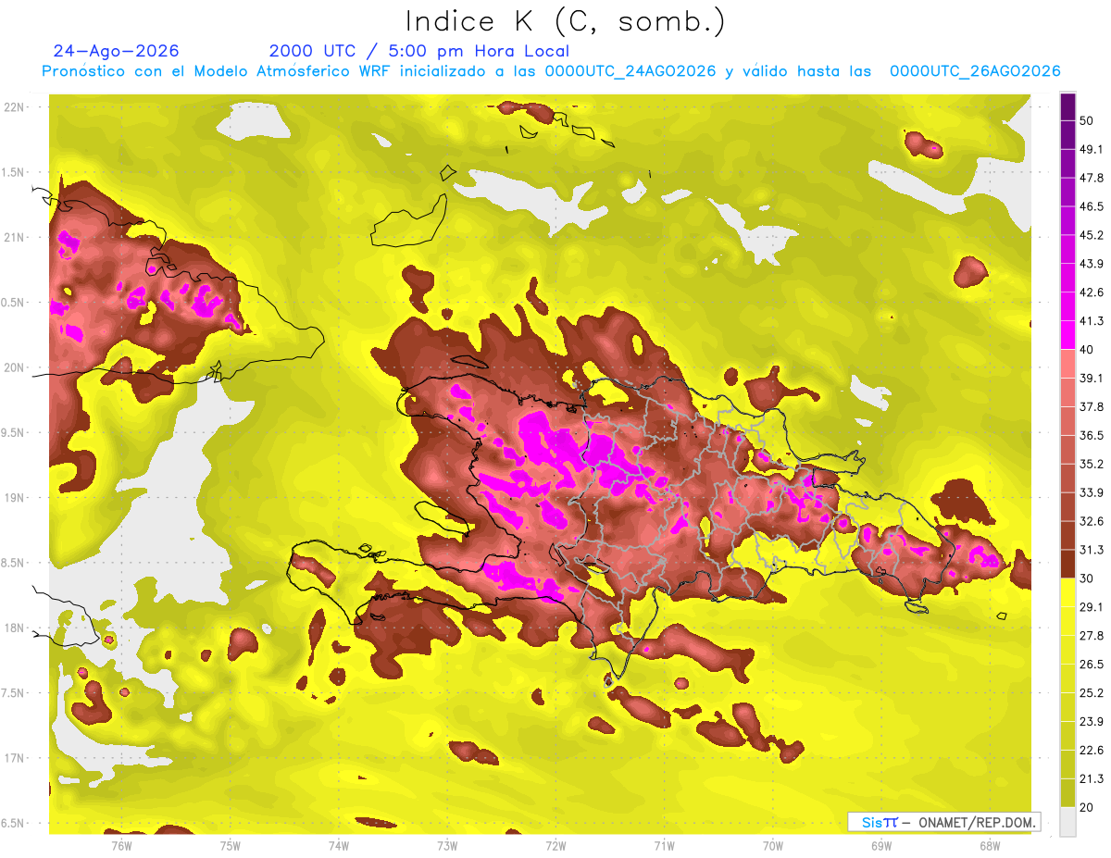Click the 25.2 value on the colorbar
The width and height of the screenshot is (1111, 858).
click(x=1092, y=692)
